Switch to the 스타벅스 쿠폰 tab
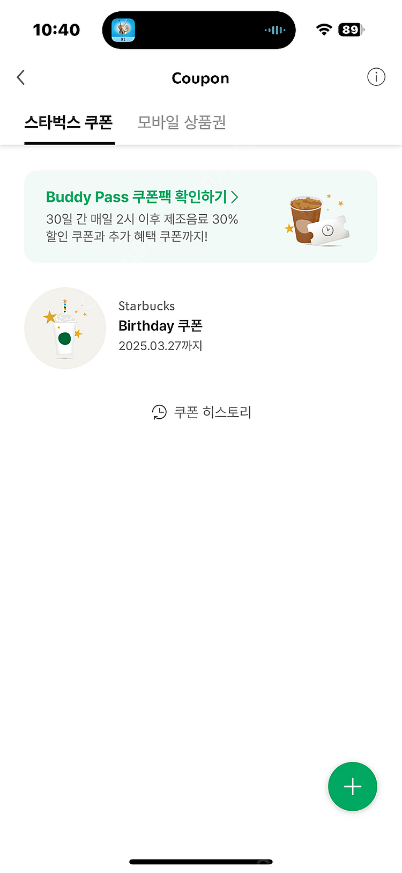This screenshot has height=873, width=402. click(69, 122)
